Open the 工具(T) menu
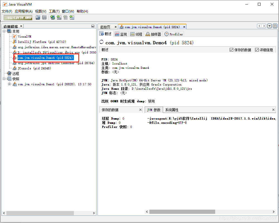Image resolution: width=279 pixels, height=223 pixels. pyautogui.click(x=54, y=11)
